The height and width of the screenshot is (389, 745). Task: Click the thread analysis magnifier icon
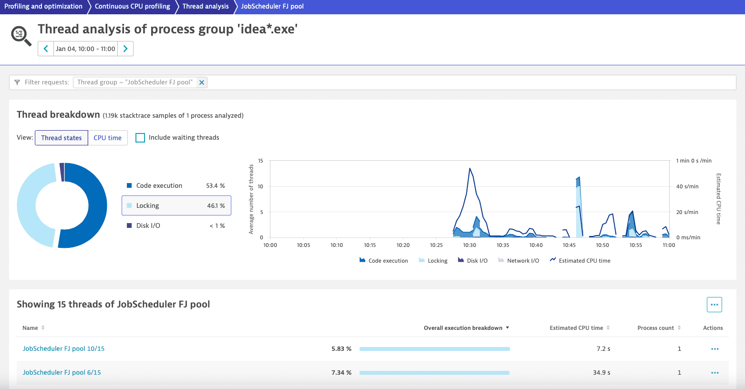(x=21, y=36)
